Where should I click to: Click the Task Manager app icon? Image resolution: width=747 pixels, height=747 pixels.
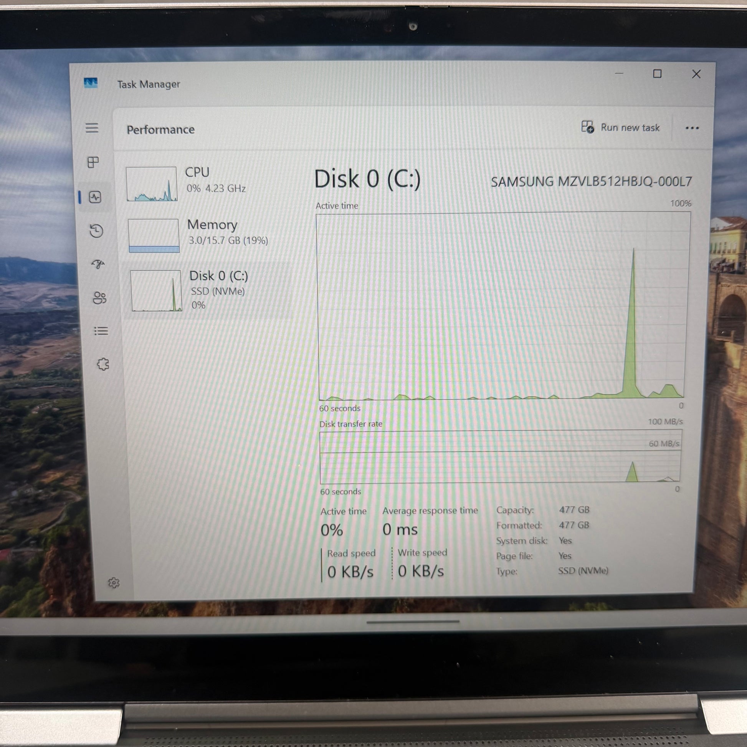[91, 83]
